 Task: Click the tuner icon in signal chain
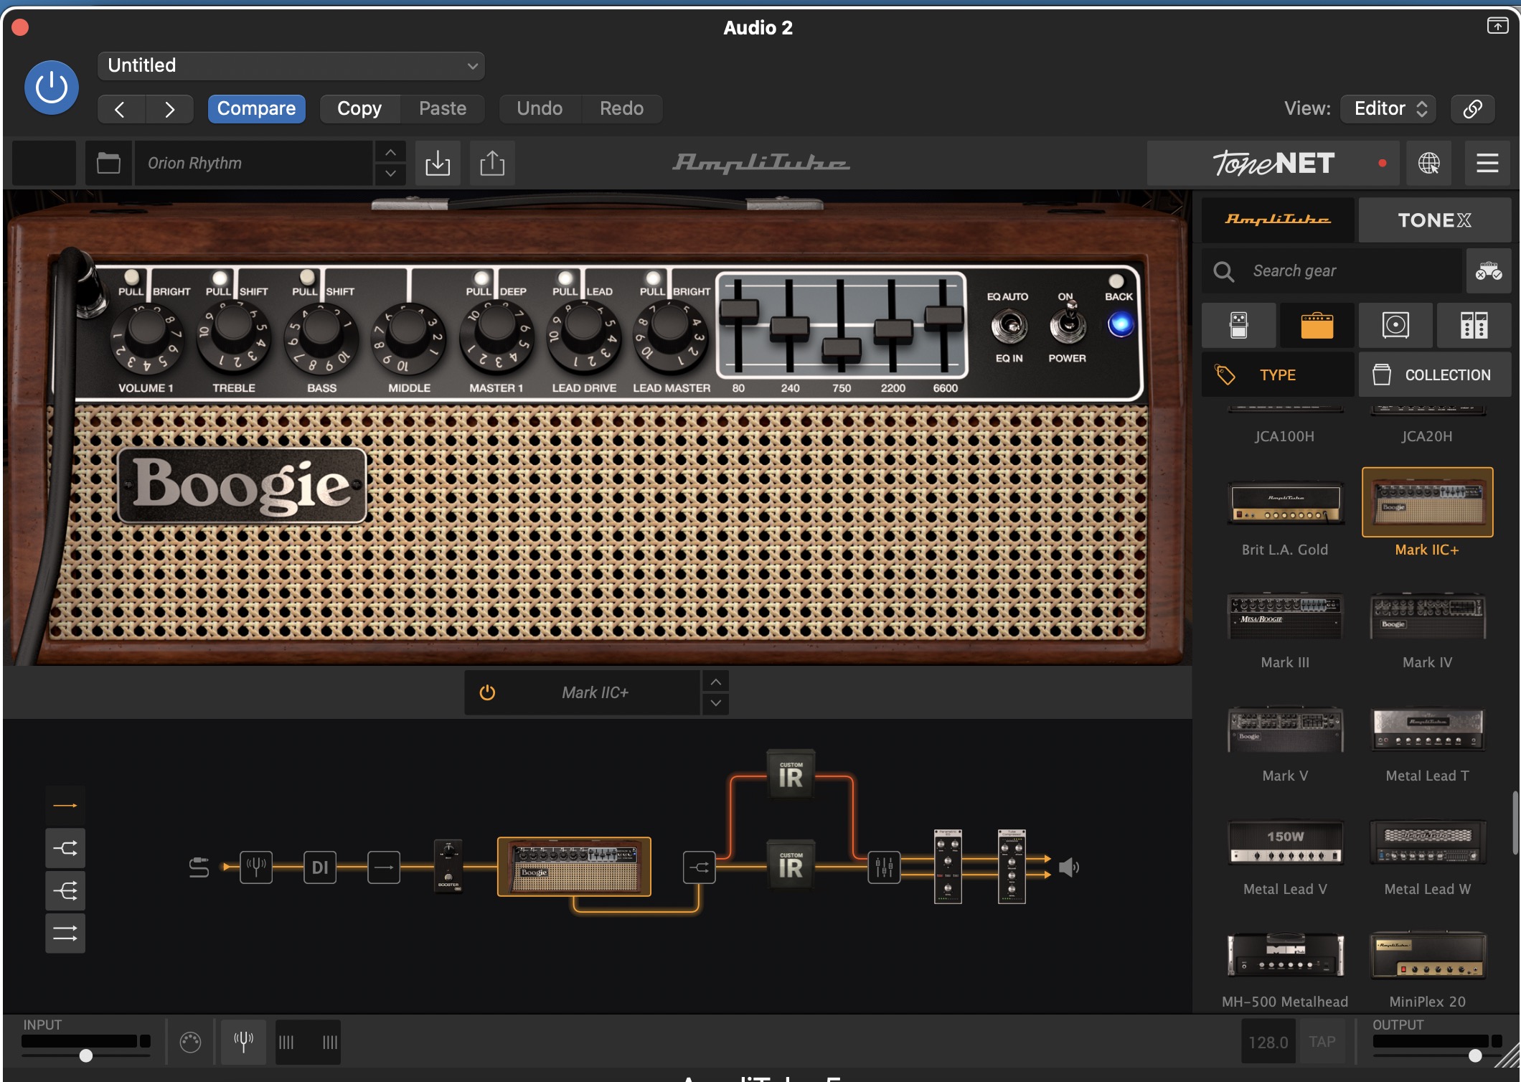256,867
